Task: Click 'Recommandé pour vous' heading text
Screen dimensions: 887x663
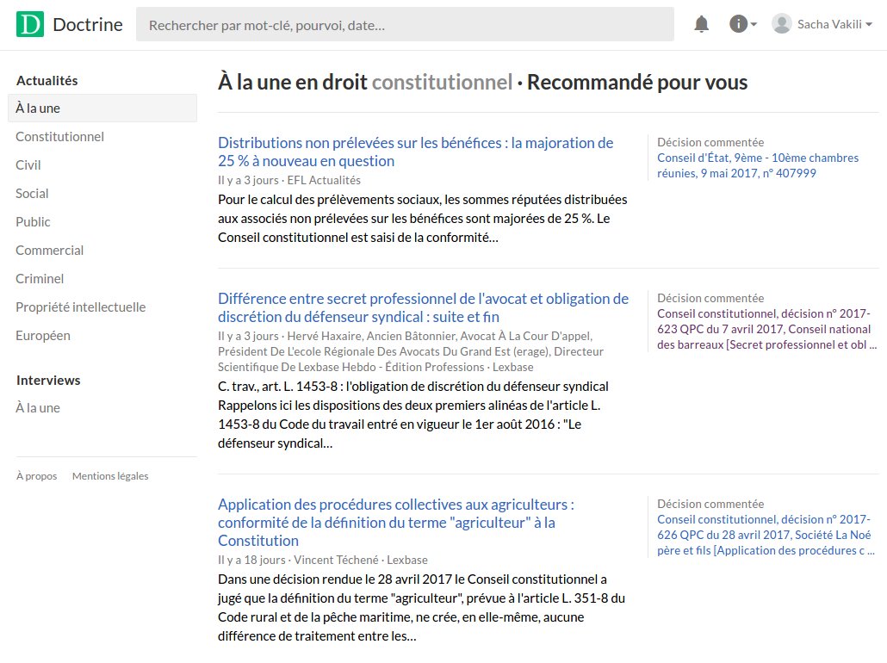Action: pyautogui.click(x=637, y=83)
